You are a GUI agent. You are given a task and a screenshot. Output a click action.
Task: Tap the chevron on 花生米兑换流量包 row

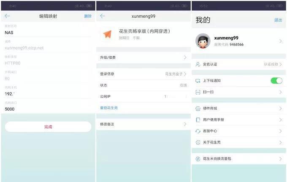(280, 159)
